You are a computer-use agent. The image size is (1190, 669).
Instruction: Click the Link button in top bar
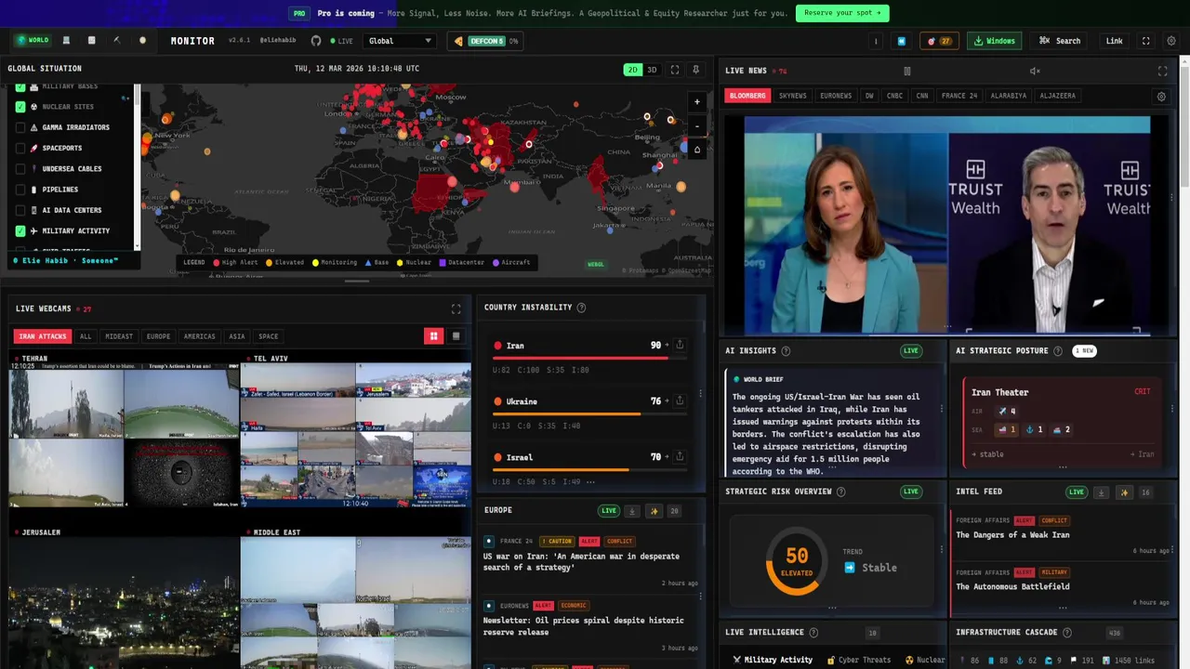1114,41
